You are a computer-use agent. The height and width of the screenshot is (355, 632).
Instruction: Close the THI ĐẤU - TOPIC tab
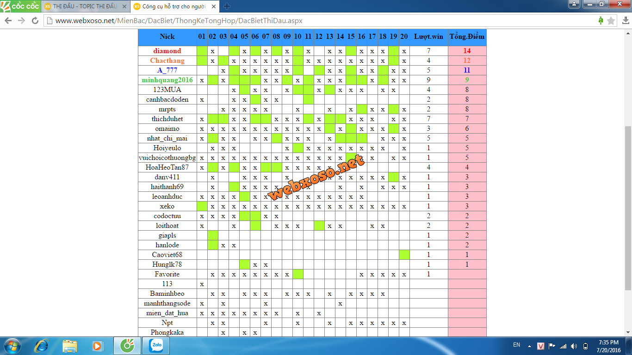[124, 6]
